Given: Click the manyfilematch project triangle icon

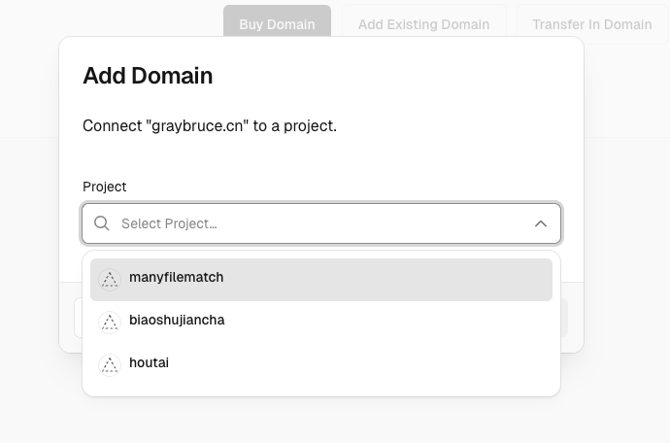Looking at the screenshot, I should tap(110, 279).
